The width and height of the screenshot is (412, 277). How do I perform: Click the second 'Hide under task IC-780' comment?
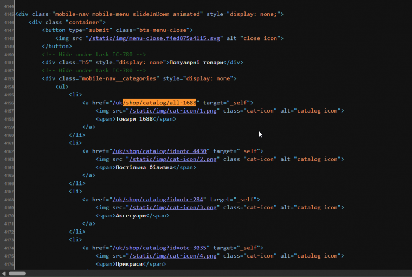(94, 70)
